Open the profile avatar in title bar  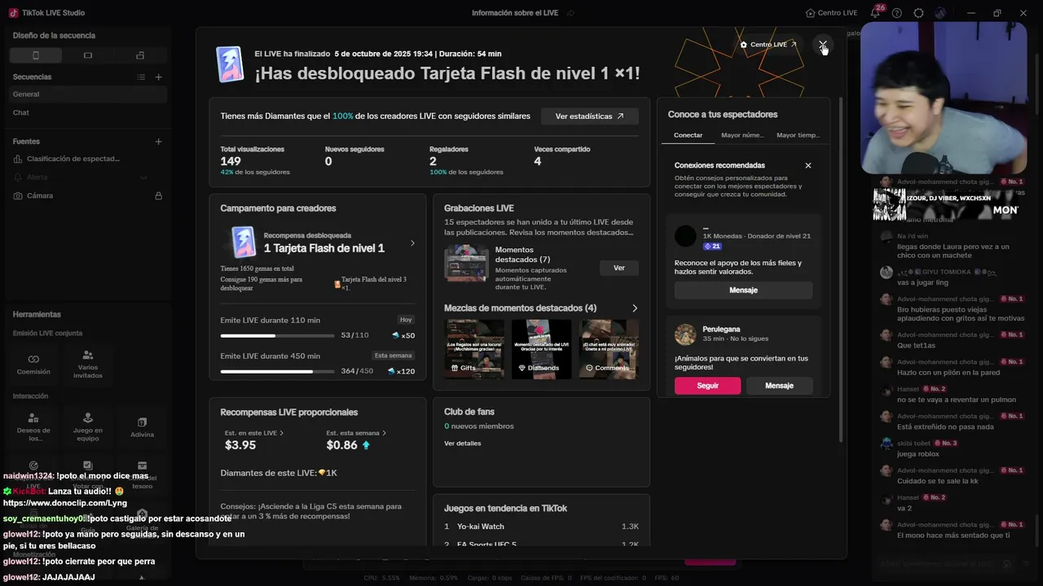click(x=940, y=13)
